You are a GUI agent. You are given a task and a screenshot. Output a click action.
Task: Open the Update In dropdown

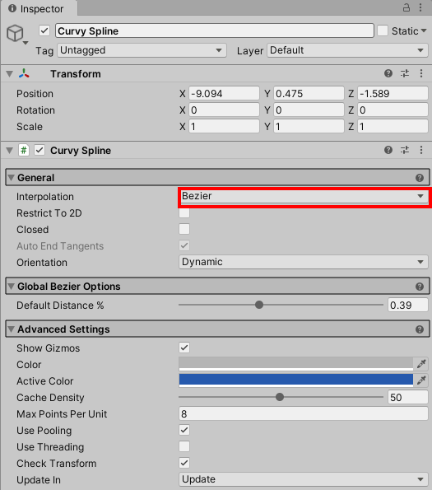(x=304, y=479)
